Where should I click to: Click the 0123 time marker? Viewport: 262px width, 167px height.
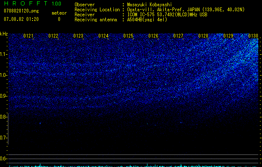pyautogui.click(x=78, y=36)
